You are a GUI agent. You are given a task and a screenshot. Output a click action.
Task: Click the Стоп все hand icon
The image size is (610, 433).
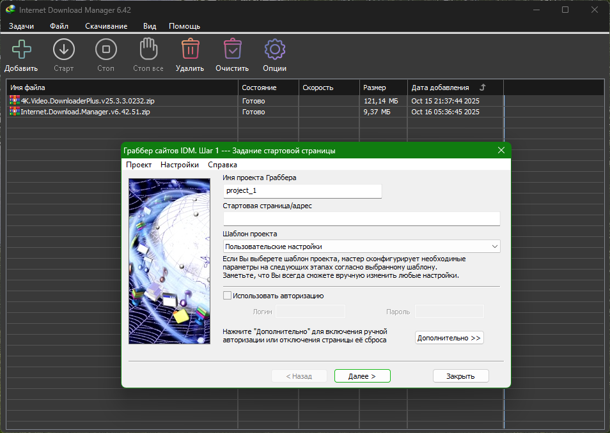point(148,50)
